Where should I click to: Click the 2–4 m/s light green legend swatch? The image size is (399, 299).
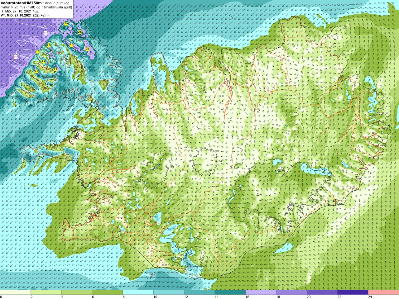pos(46,292)
